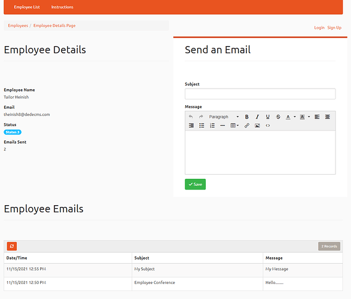Open the Instructions menu item

62,7
